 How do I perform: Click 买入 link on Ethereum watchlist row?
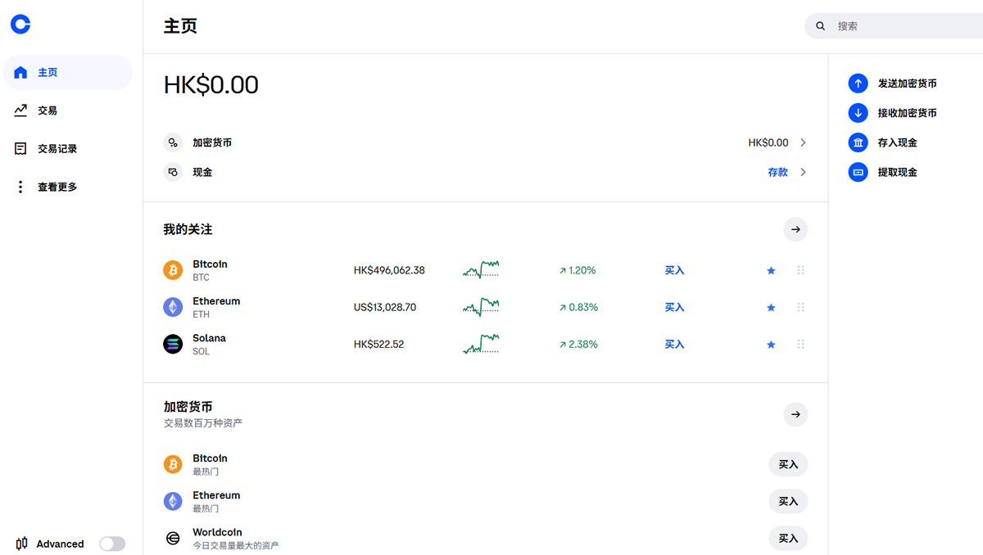coord(674,307)
